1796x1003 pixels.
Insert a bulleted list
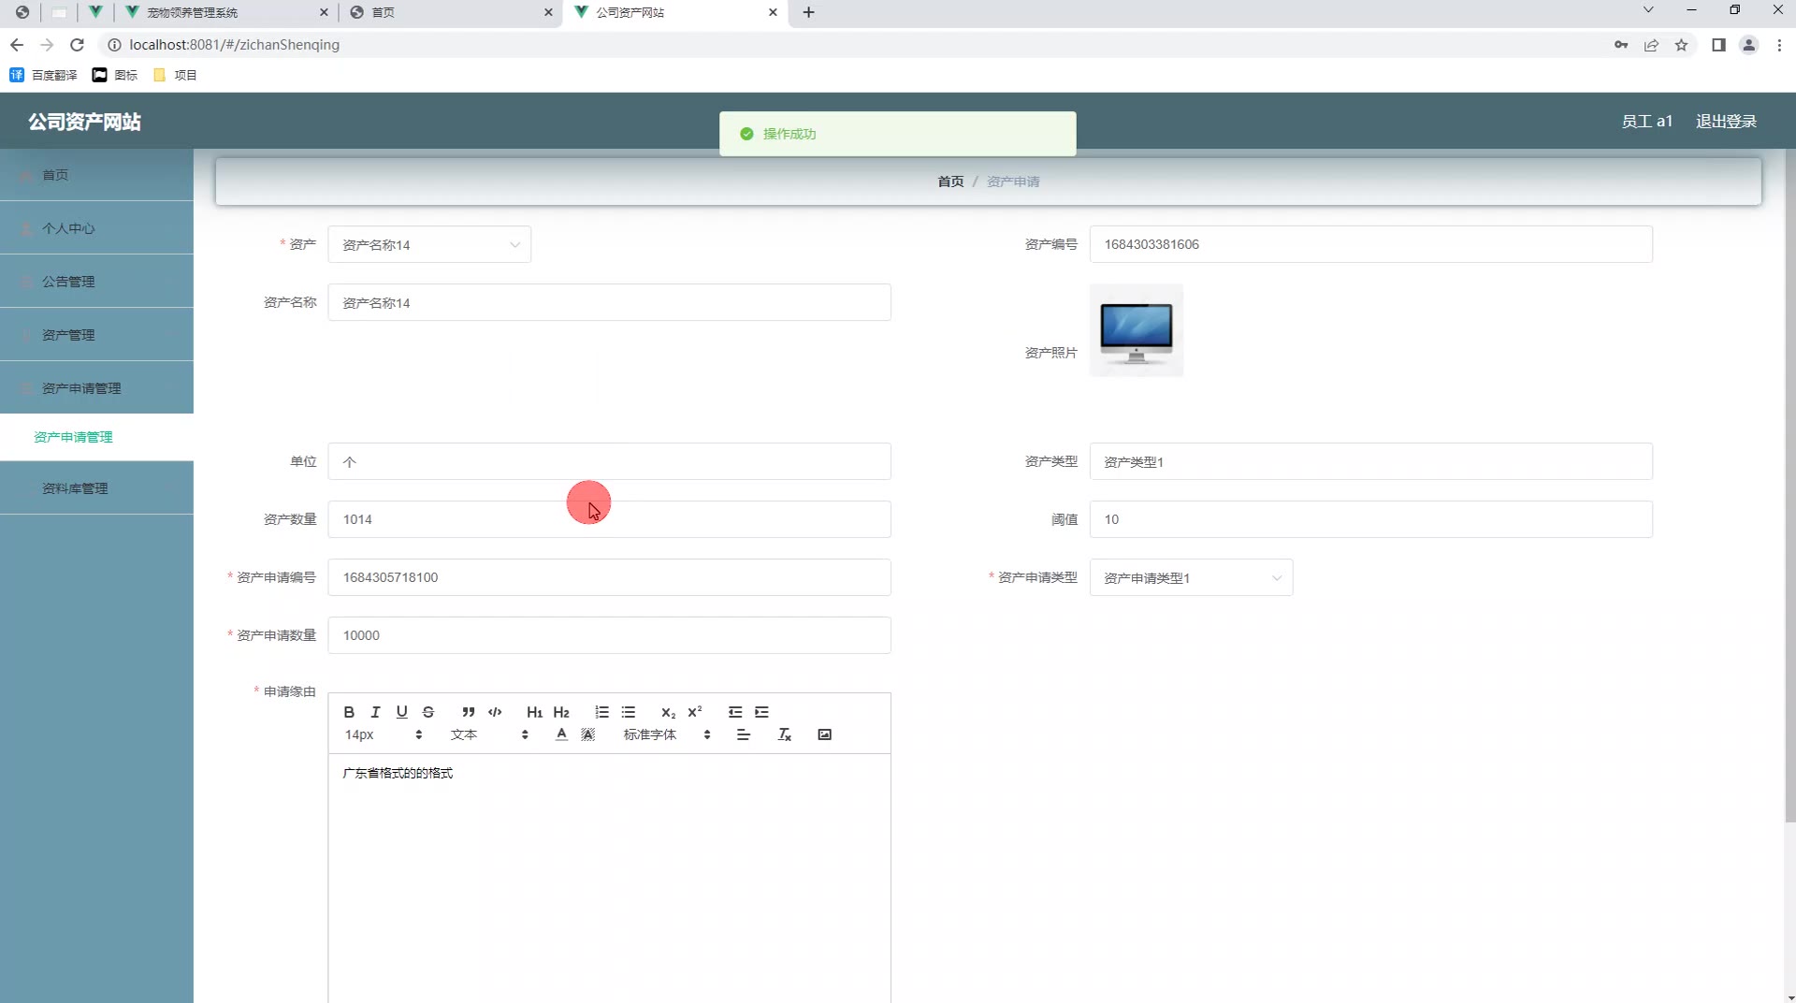click(x=629, y=712)
